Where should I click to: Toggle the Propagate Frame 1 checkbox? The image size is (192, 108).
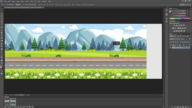pyautogui.click(x=181, y=42)
